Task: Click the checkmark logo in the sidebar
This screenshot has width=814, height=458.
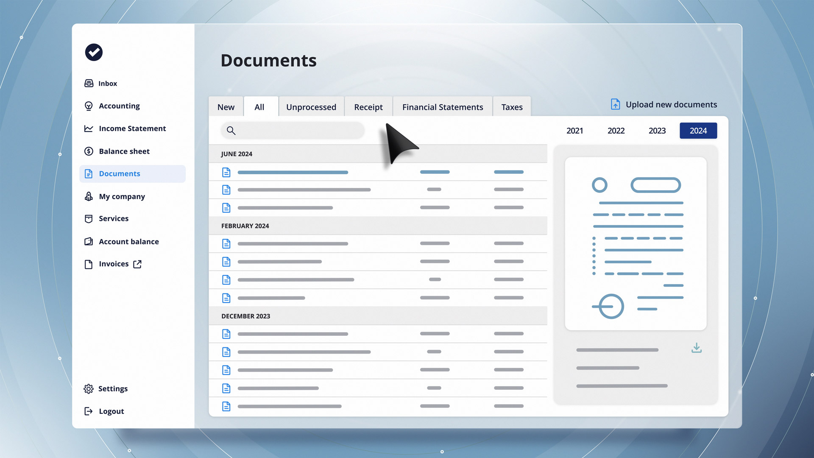Action: [x=94, y=52]
